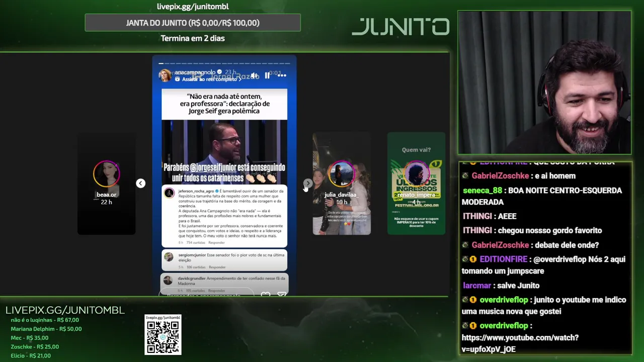This screenshot has width=644, height=362.
Task: Click the verified badge beside anacampagnolo
Action: click(219, 72)
